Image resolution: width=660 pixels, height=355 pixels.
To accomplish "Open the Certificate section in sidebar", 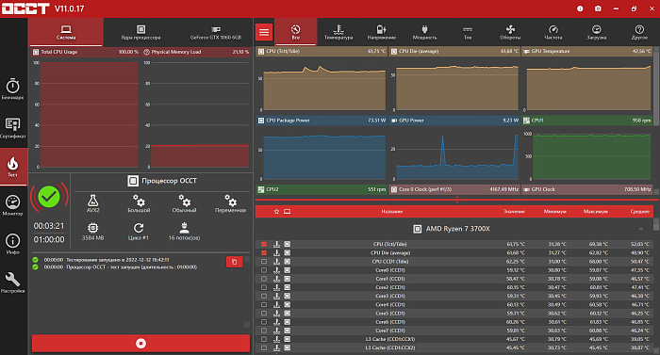I will (12, 128).
